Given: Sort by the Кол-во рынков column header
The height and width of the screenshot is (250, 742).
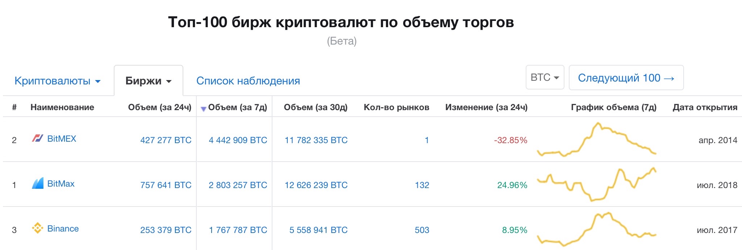Looking at the screenshot, I should click(x=396, y=107).
